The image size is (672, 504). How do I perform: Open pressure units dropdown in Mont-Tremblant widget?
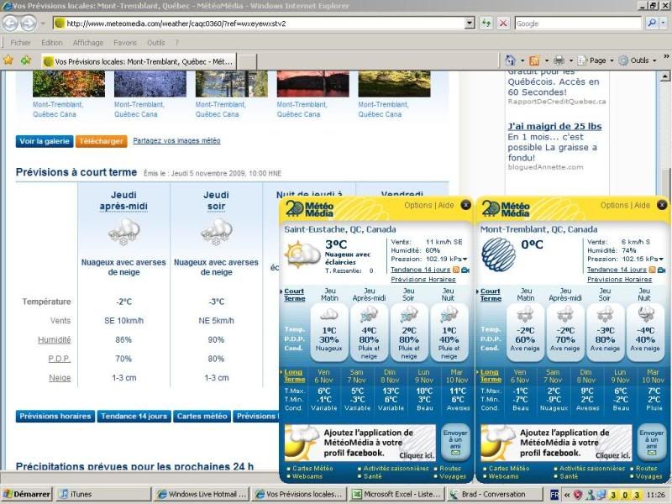(661, 260)
